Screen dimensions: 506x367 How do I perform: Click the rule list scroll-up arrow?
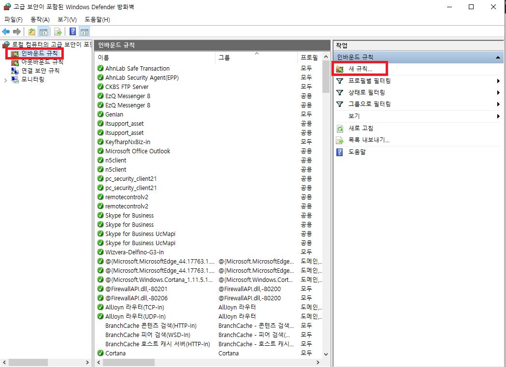[326, 57]
